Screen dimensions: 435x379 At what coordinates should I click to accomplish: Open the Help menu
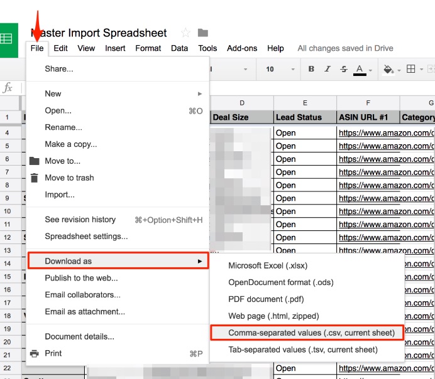point(275,48)
